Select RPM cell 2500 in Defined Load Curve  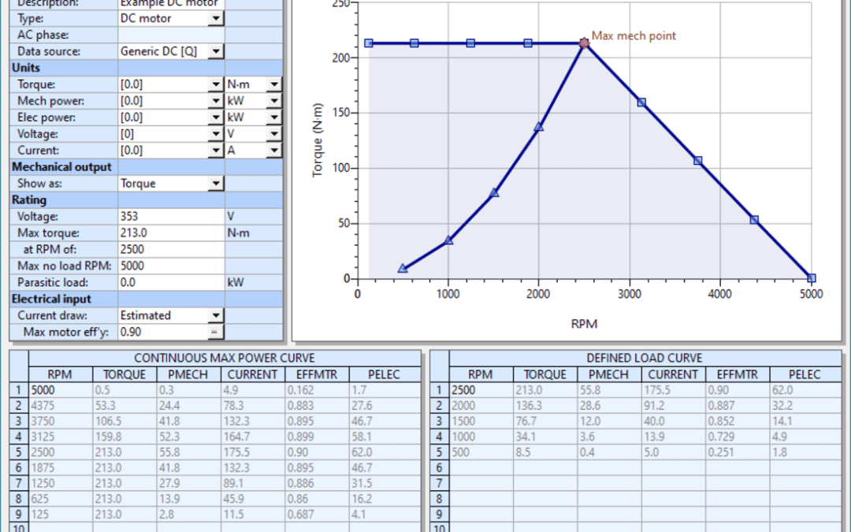[x=481, y=389]
